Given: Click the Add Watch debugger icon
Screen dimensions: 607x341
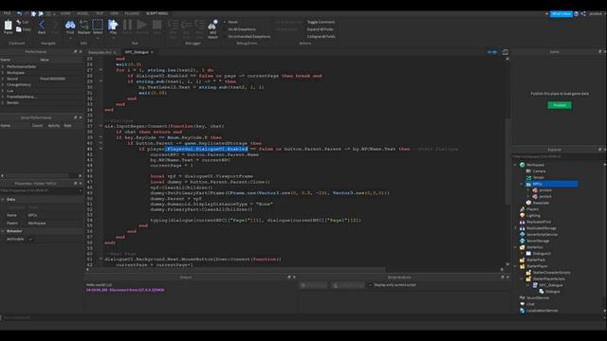Looking at the screenshot, I should tap(212, 26).
